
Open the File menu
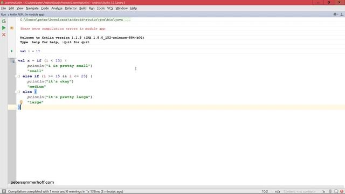click(x=4, y=9)
